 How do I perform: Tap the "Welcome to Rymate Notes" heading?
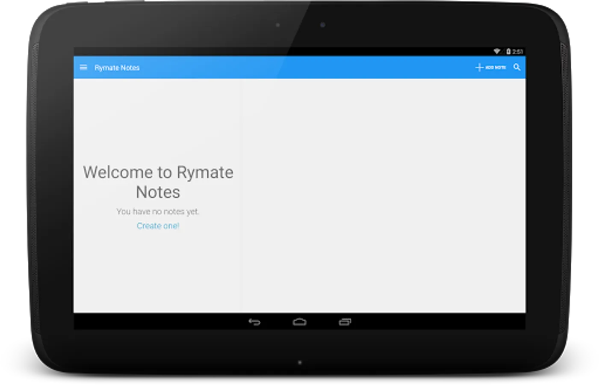(x=158, y=182)
